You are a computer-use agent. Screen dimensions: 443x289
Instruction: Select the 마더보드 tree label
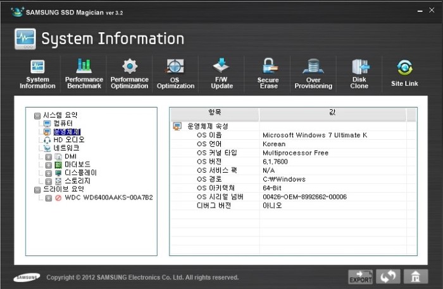(x=77, y=164)
